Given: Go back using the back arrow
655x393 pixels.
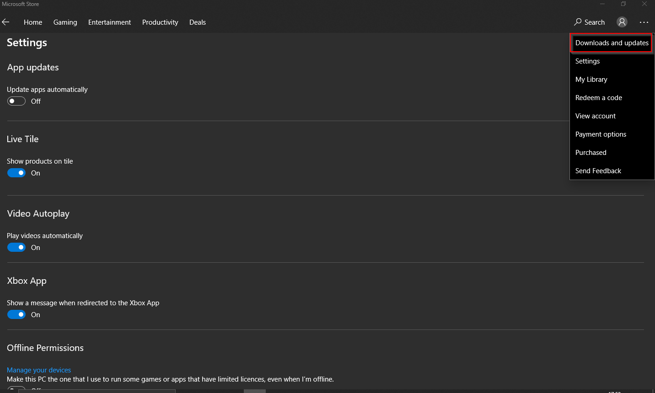Looking at the screenshot, I should click(x=5, y=22).
